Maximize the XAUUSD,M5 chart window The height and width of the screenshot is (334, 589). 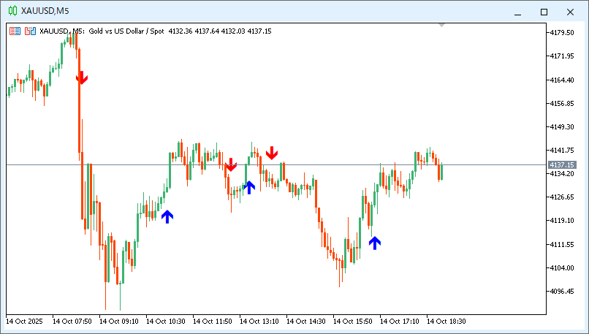click(x=544, y=12)
